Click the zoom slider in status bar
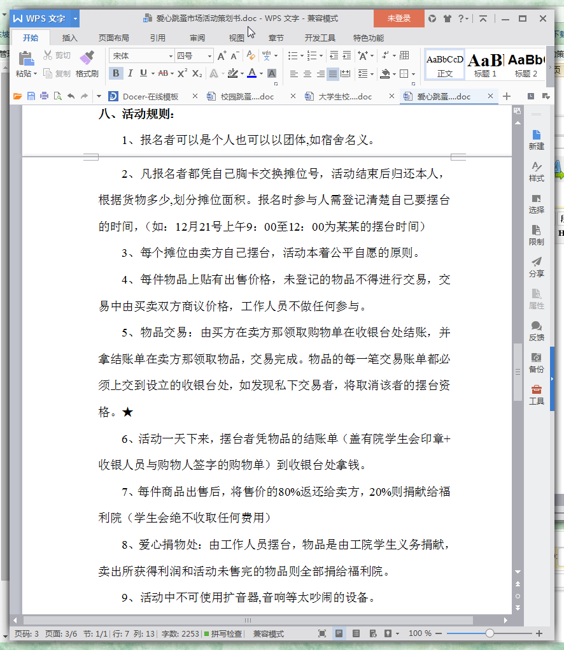Image resolution: width=564 pixels, height=650 pixels. [x=490, y=633]
